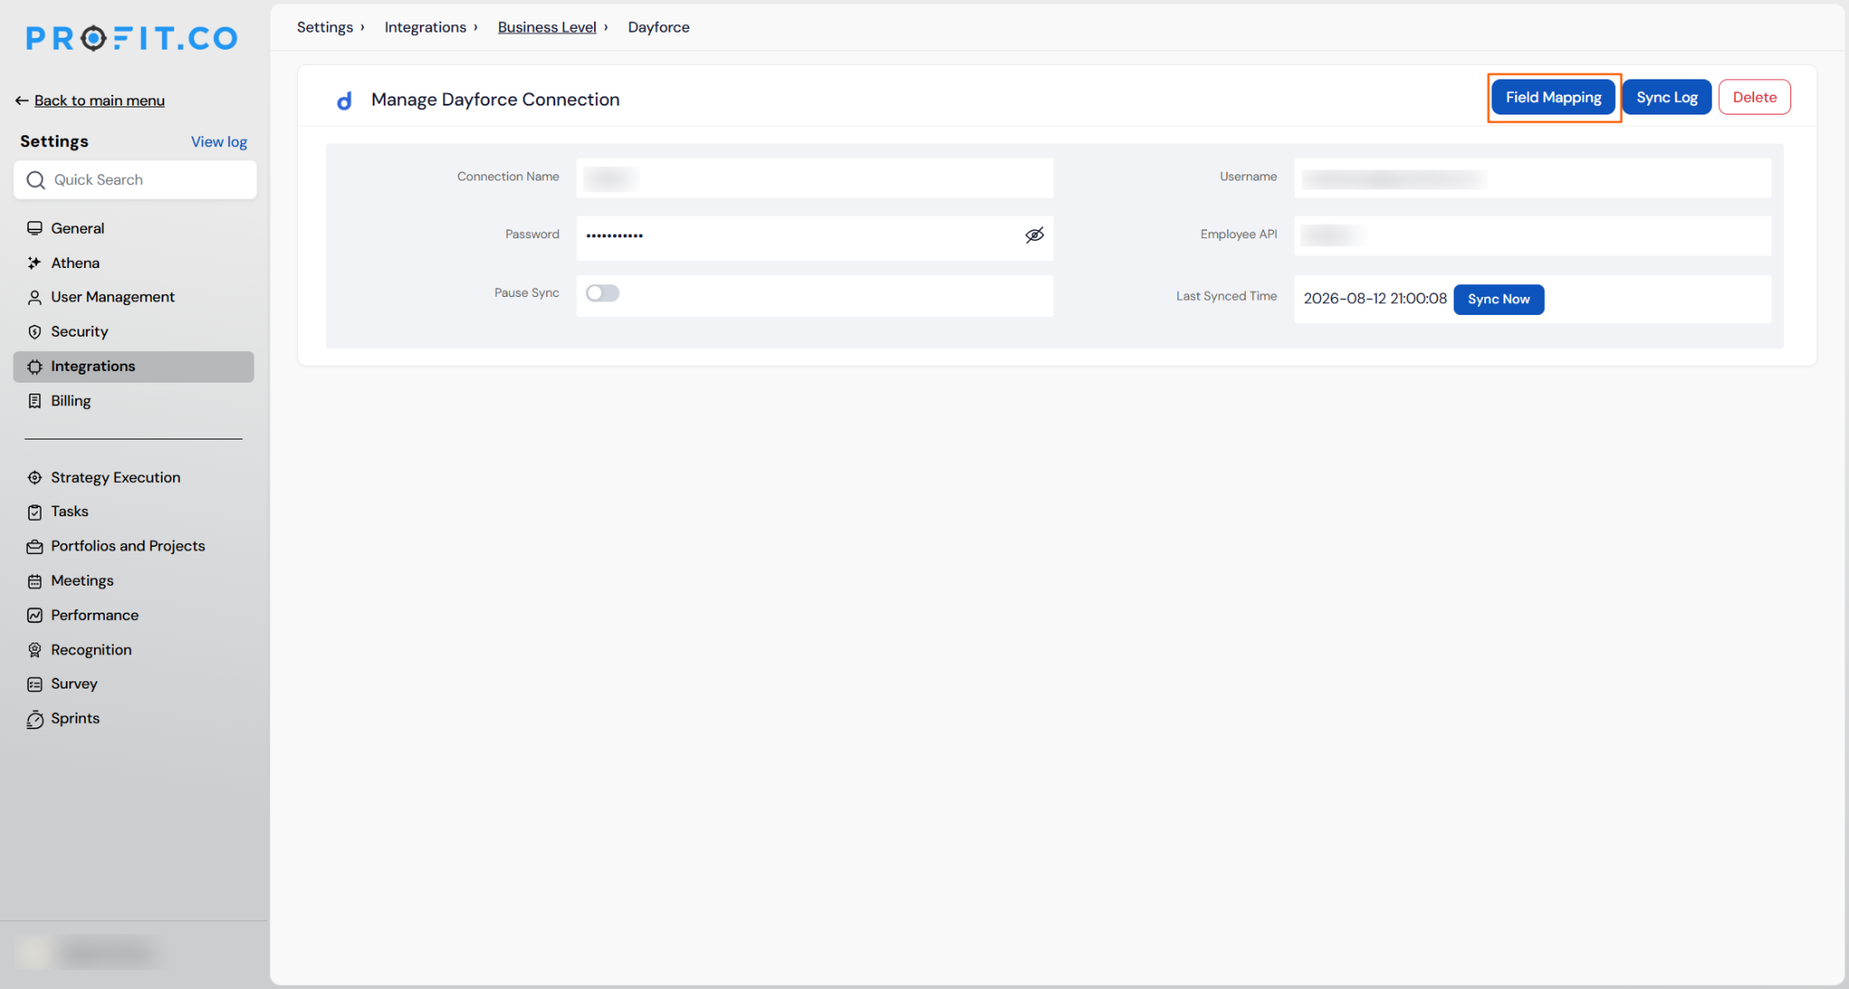1849x989 pixels.
Task: Click the User Management person icon
Action: pyautogui.click(x=34, y=297)
